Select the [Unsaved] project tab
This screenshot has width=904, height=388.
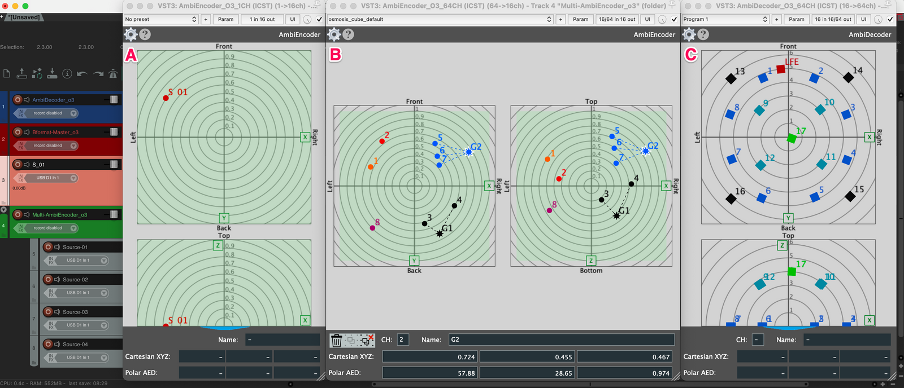click(x=24, y=17)
